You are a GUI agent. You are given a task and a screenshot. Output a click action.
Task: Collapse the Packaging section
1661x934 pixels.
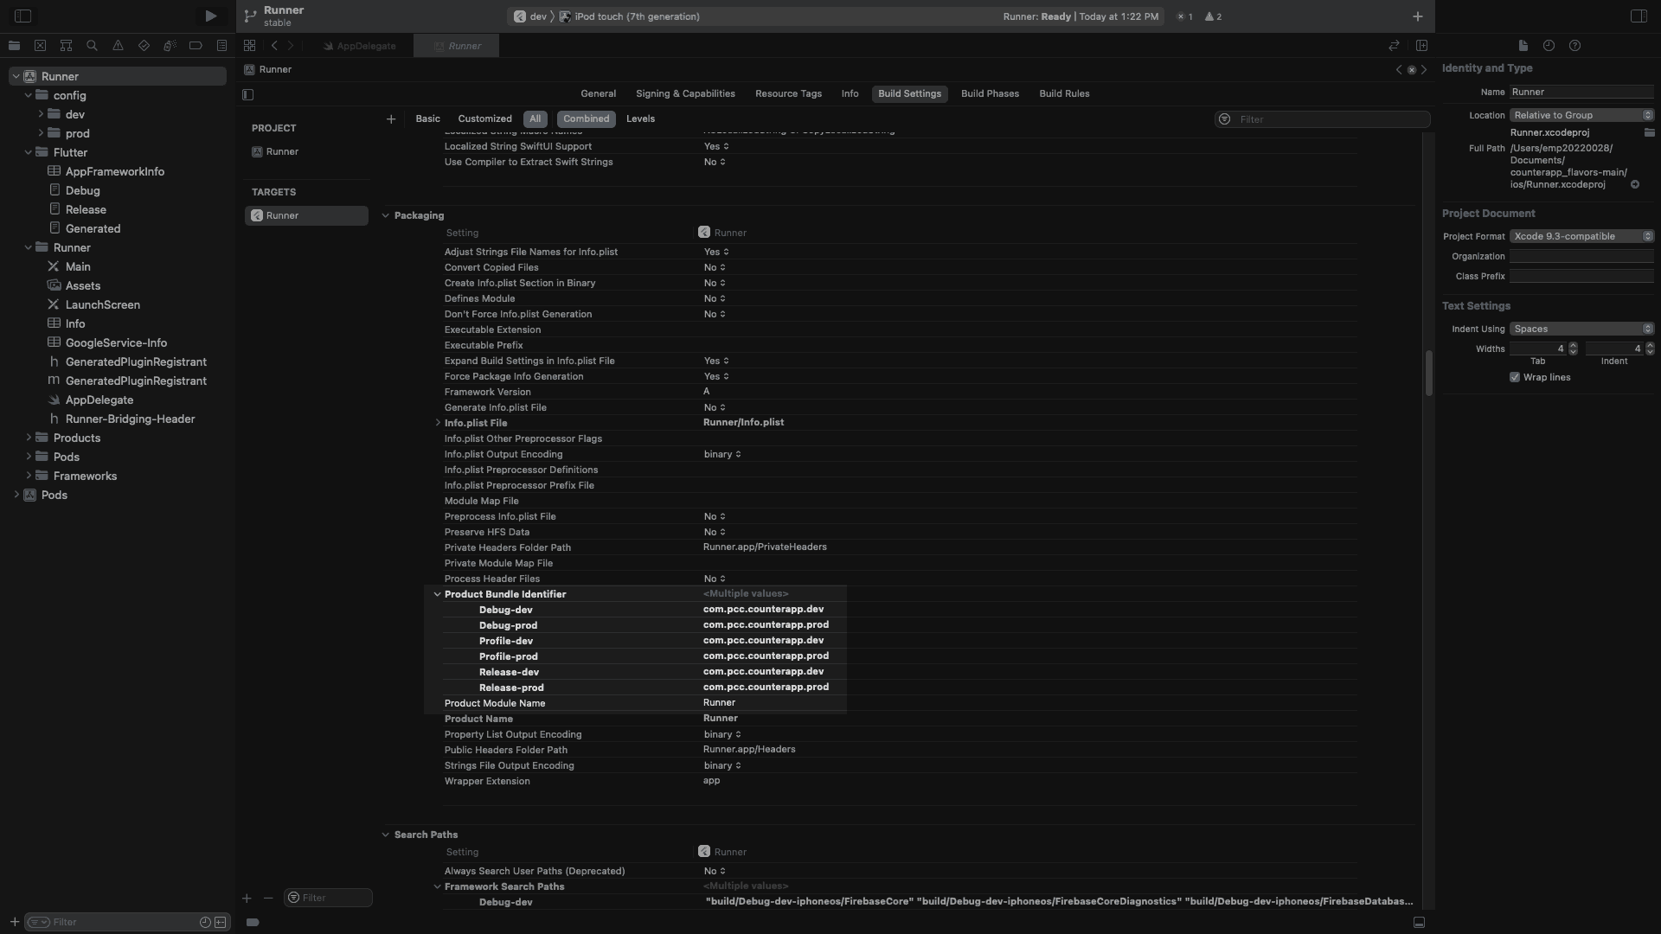point(385,215)
